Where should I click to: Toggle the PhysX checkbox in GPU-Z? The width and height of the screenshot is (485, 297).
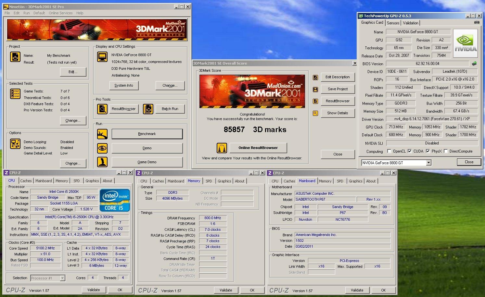pyautogui.click(x=428, y=151)
